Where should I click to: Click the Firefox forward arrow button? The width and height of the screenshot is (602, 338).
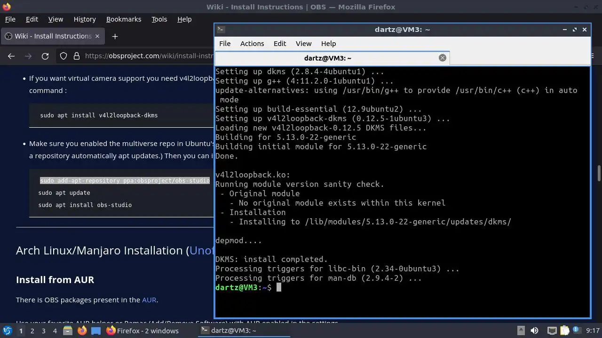pos(28,56)
